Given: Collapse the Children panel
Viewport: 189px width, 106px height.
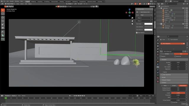Looking at the screenshot, I should click(174, 82).
